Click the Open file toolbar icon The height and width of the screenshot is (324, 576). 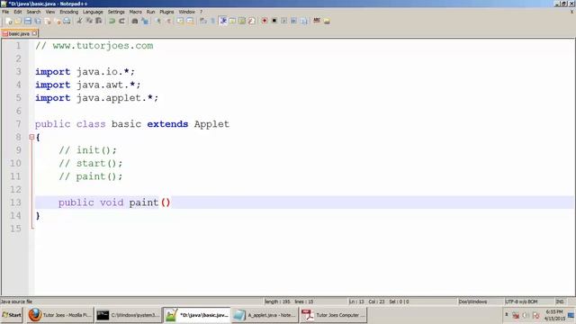(x=18, y=21)
